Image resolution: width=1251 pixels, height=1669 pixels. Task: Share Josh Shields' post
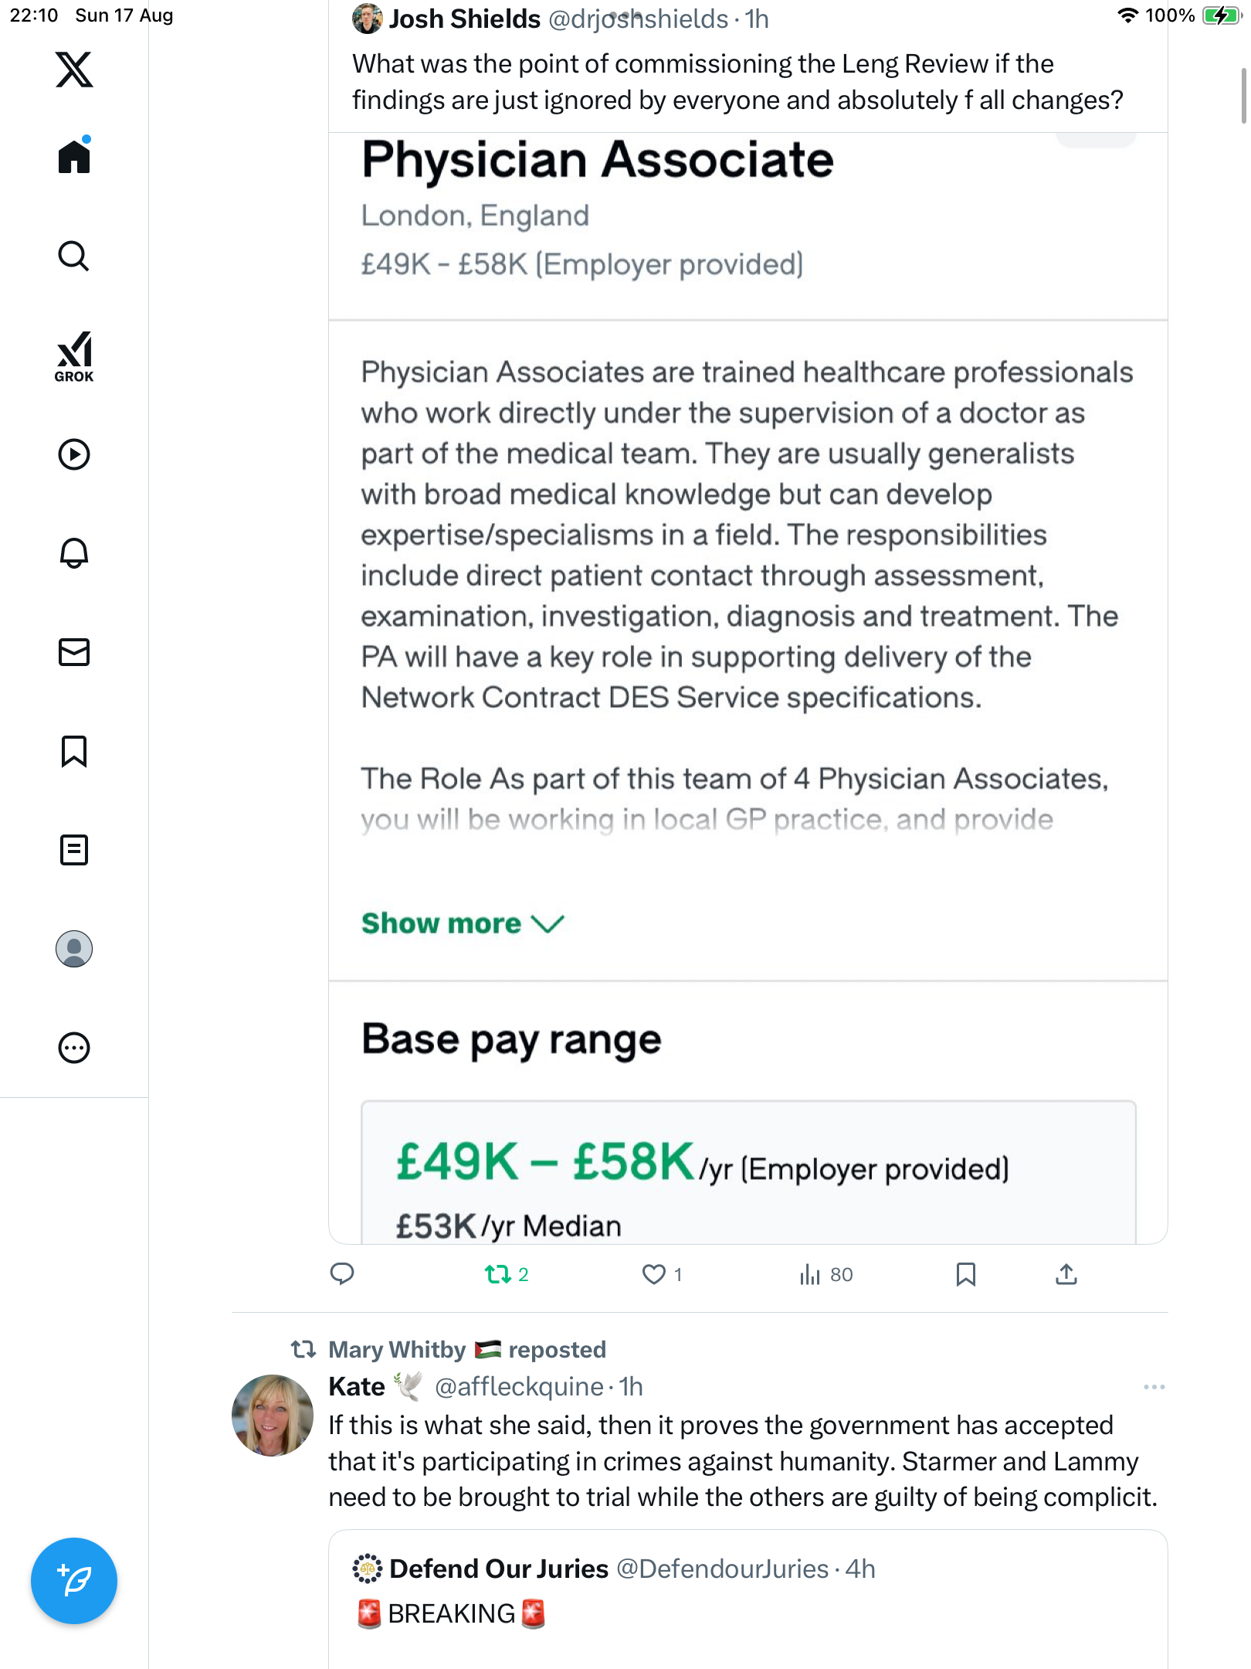pos(1066,1274)
